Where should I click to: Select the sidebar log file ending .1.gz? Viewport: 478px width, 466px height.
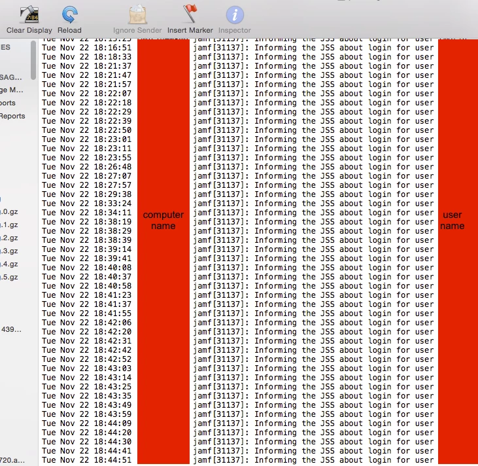[9, 224]
